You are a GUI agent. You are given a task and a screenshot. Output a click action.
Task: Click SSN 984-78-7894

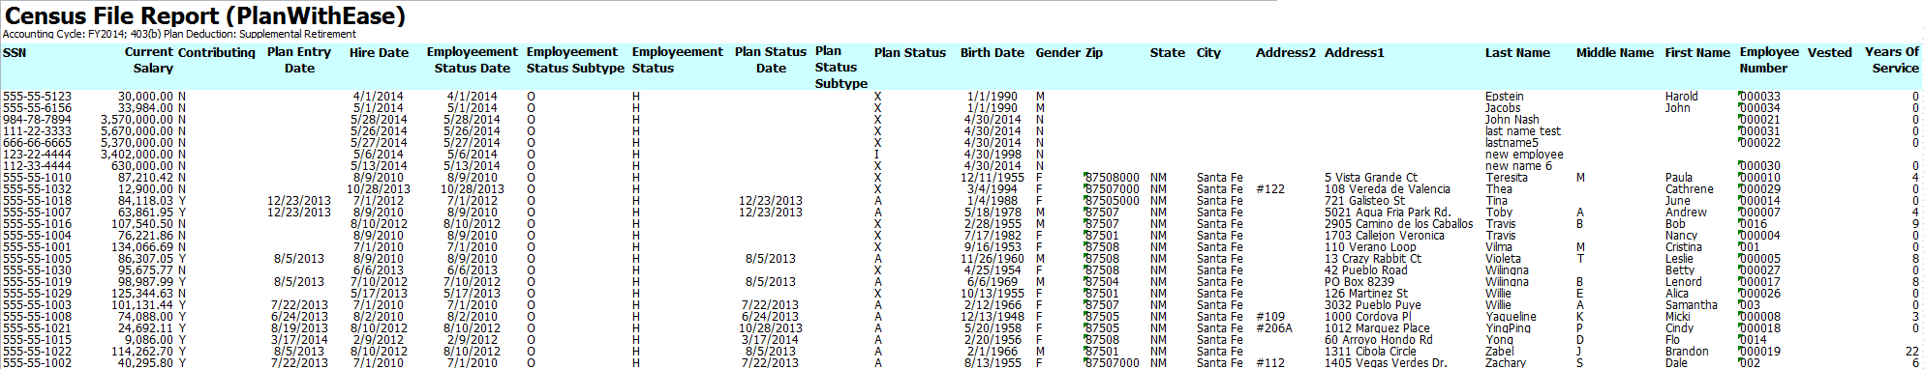coord(37,120)
